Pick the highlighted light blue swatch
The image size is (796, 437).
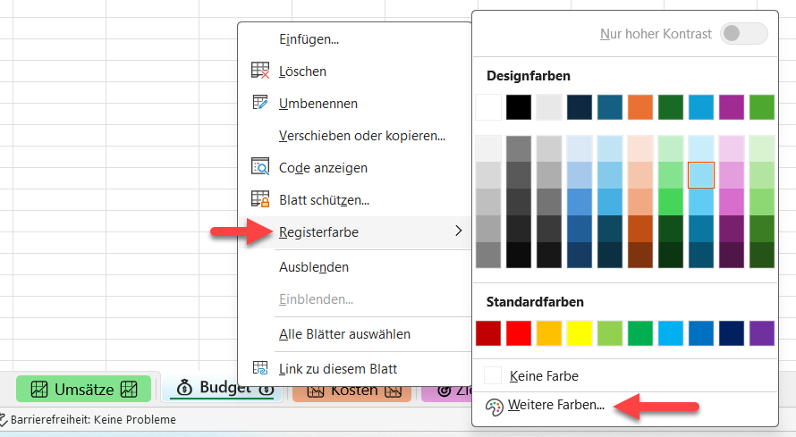pos(701,175)
